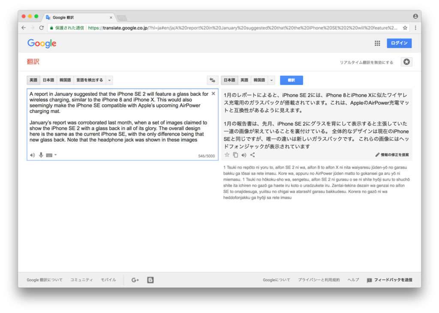The height and width of the screenshot is (313, 439).
Task: Copy translated text icon
Action: [x=235, y=154]
